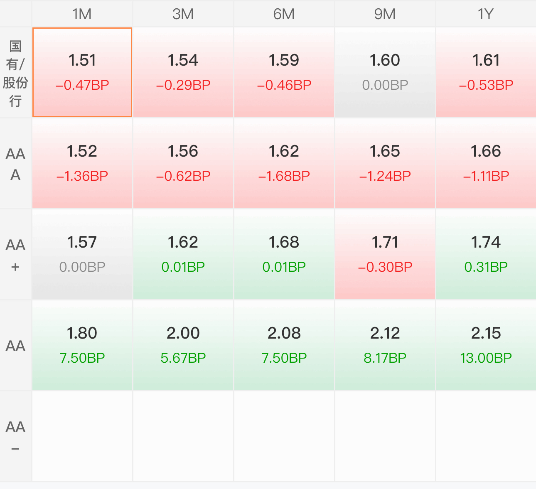Click the AA+ 1M cell showing 1.57
The image size is (536, 489).
[82, 255]
